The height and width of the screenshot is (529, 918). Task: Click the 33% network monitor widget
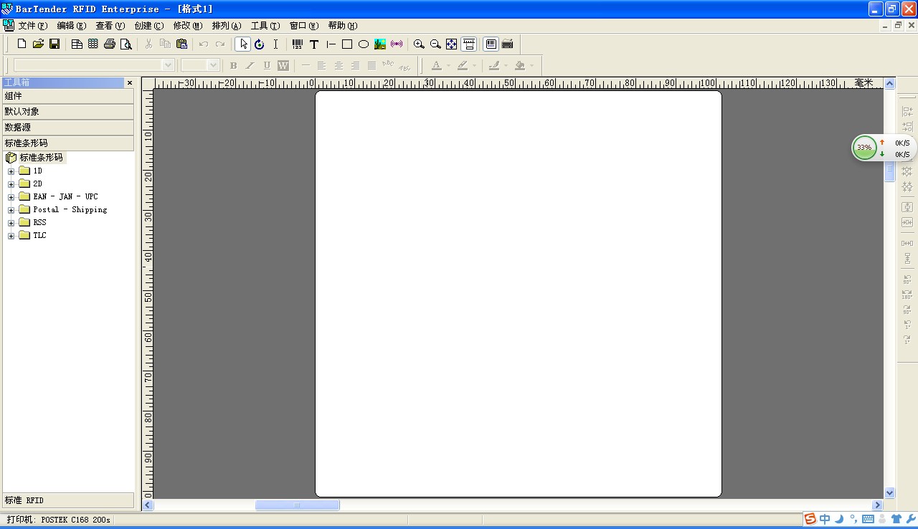(x=865, y=148)
